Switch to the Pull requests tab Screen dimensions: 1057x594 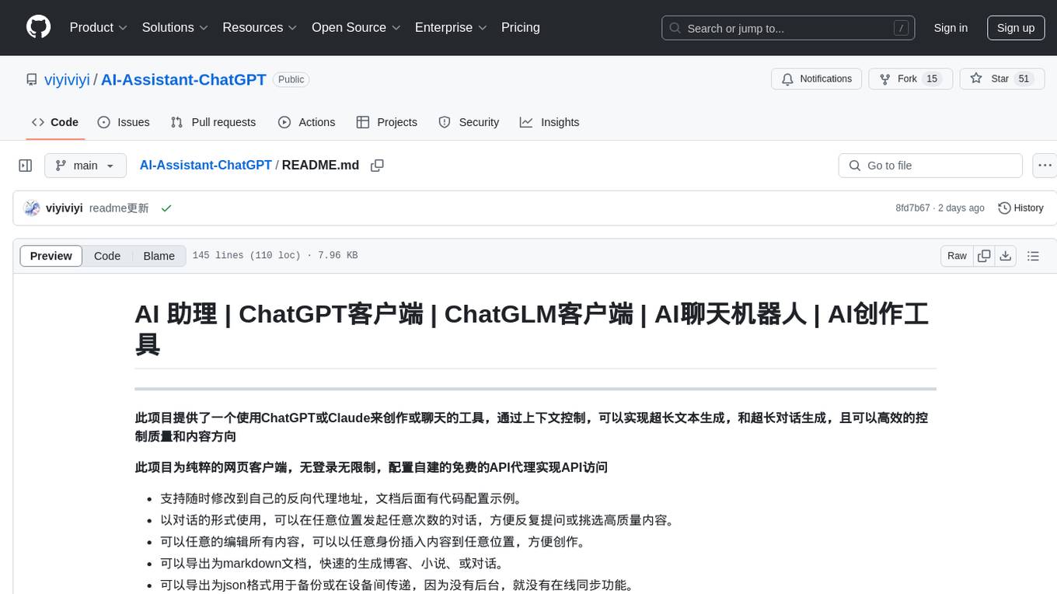coord(213,122)
